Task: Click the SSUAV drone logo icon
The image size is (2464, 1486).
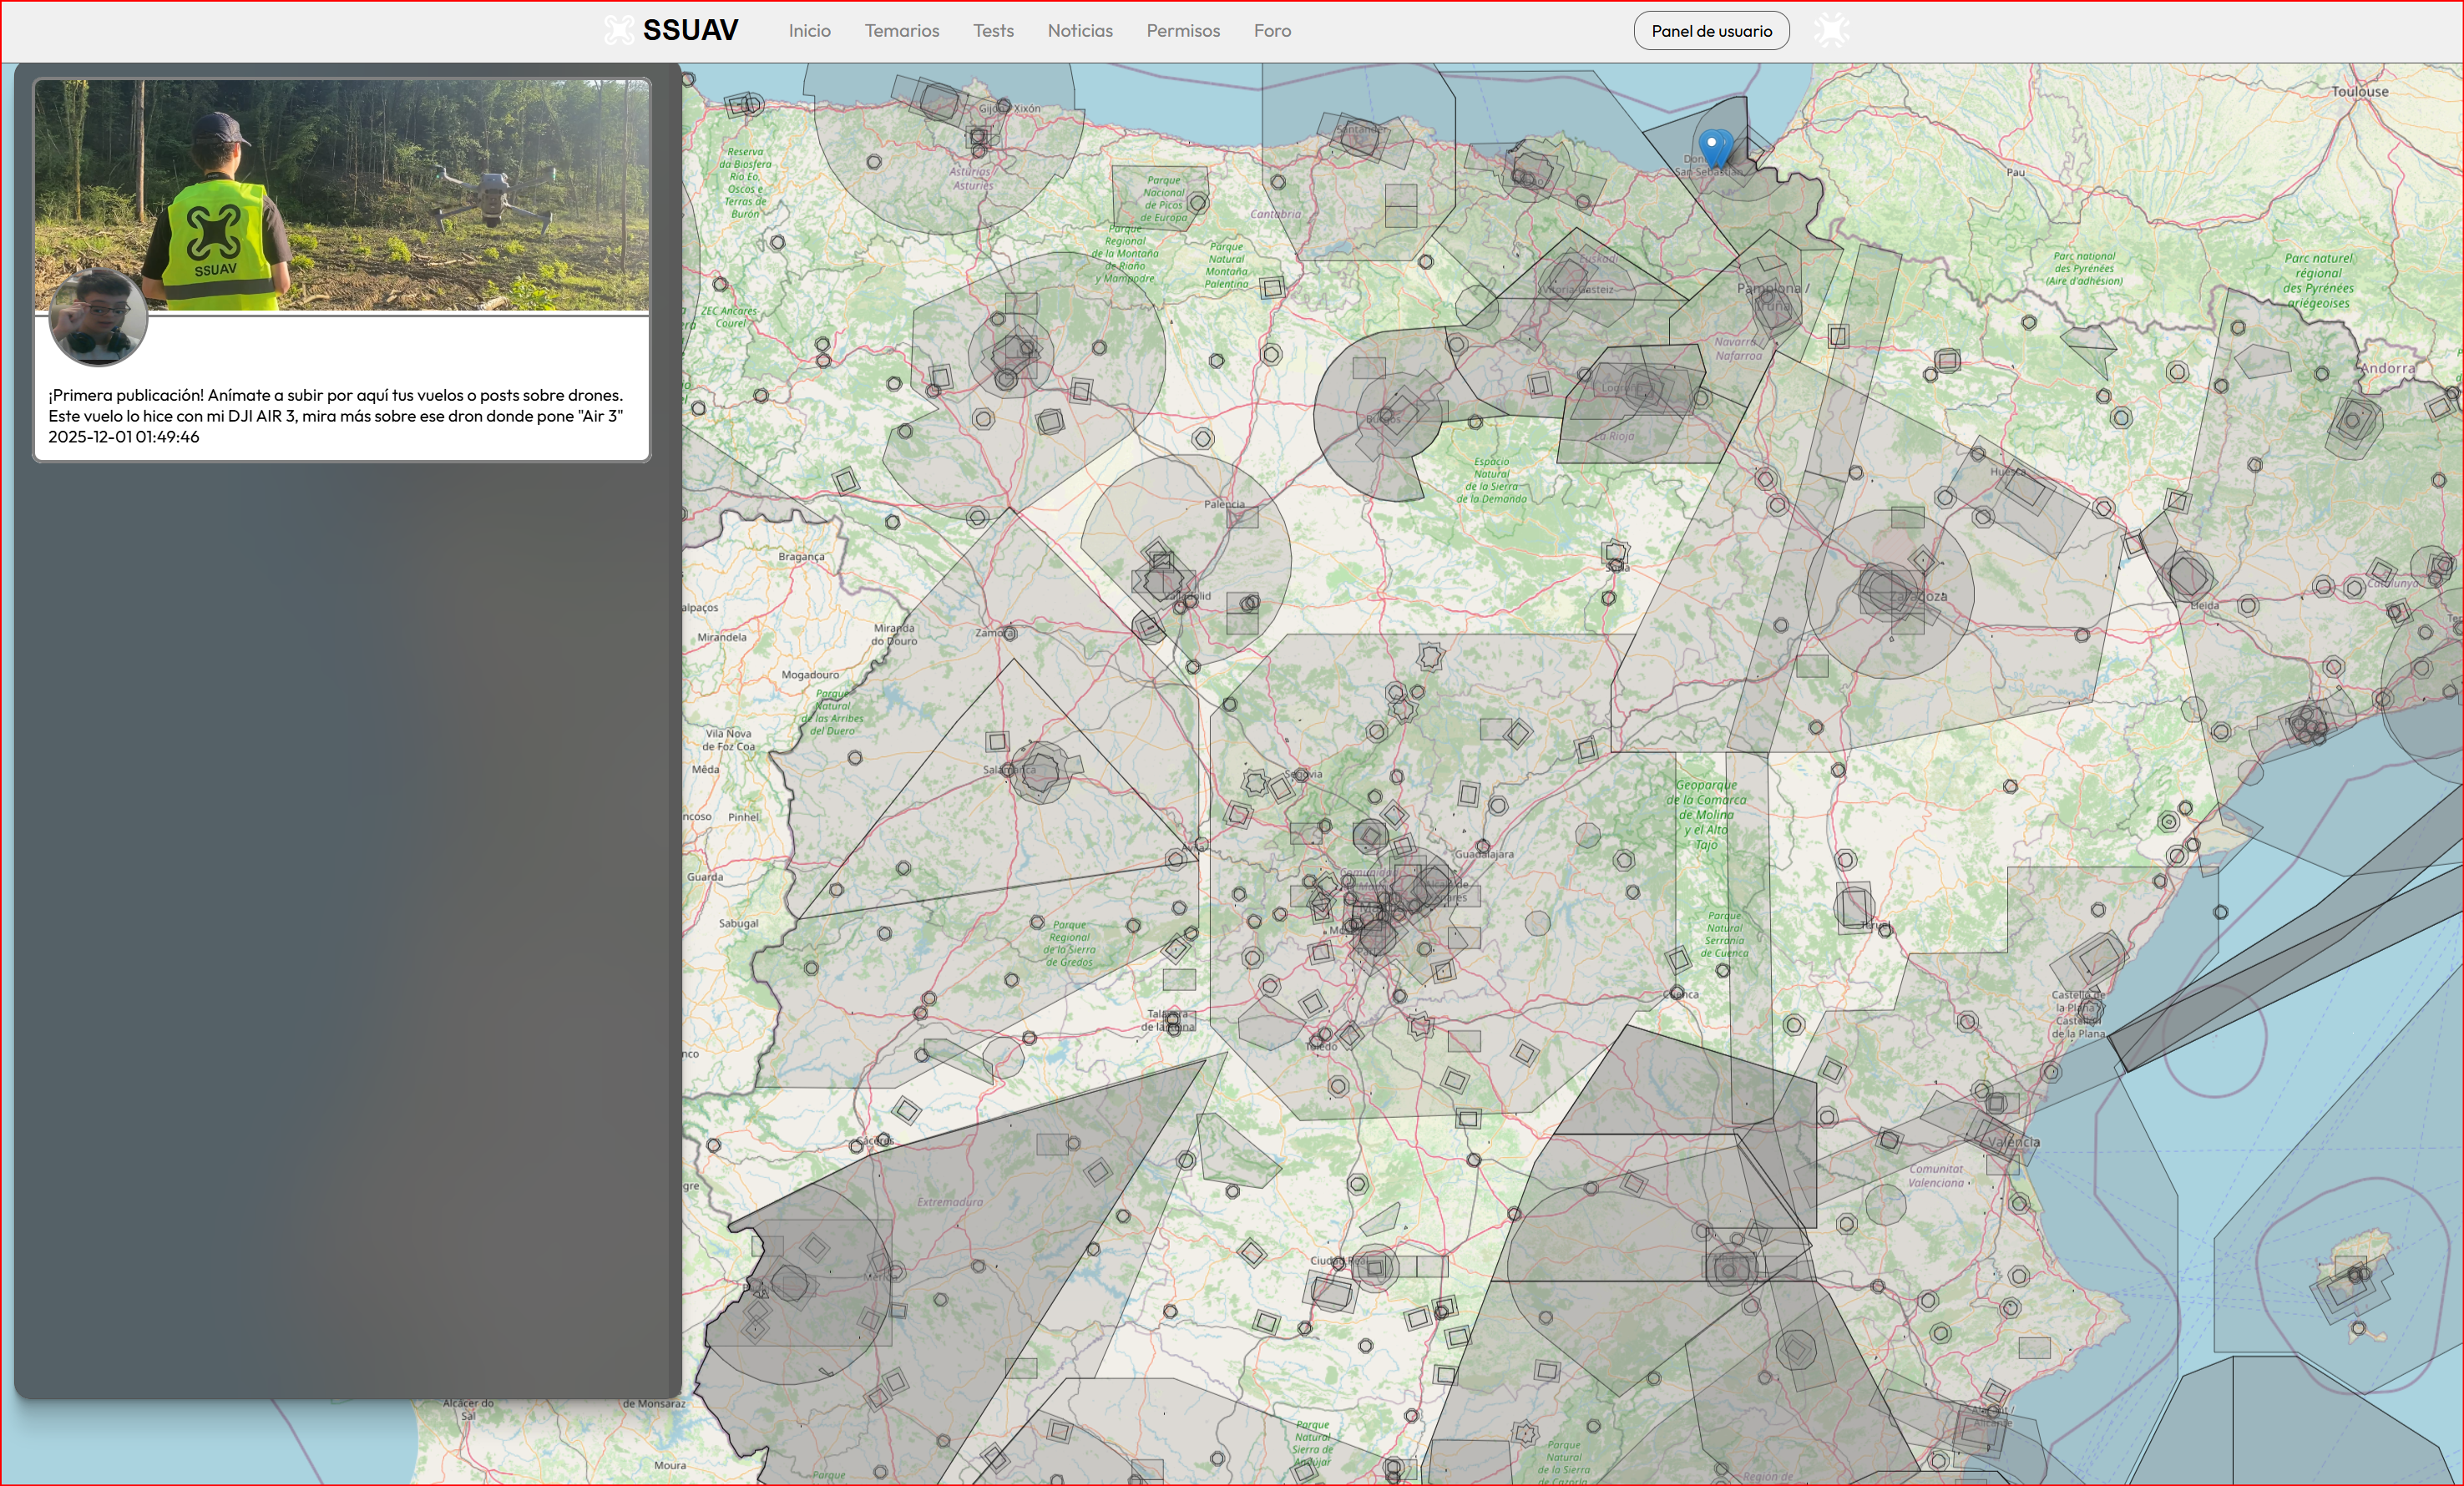Action: [619, 30]
